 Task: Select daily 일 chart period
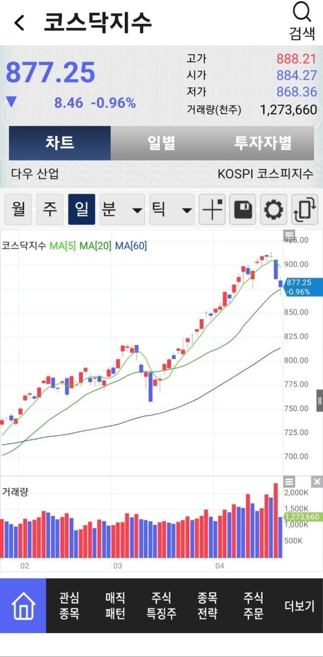click(x=82, y=209)
